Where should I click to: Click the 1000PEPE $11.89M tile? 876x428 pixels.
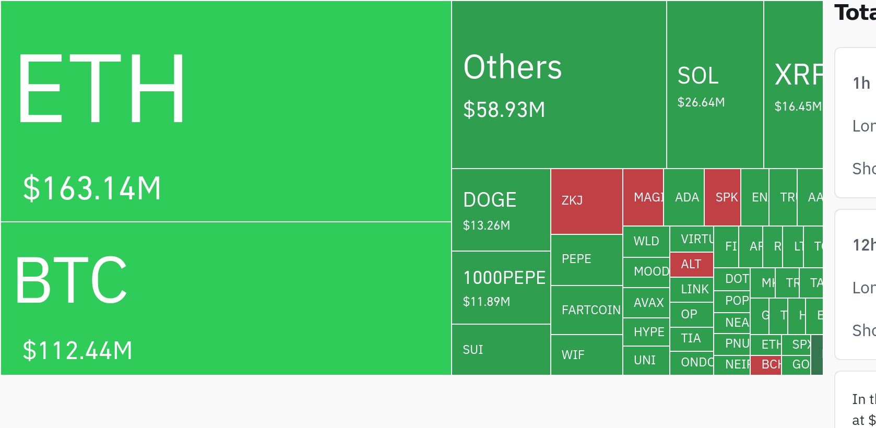click(x=501, y=288)
